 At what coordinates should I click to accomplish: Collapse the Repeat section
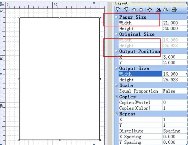point(116,114)
